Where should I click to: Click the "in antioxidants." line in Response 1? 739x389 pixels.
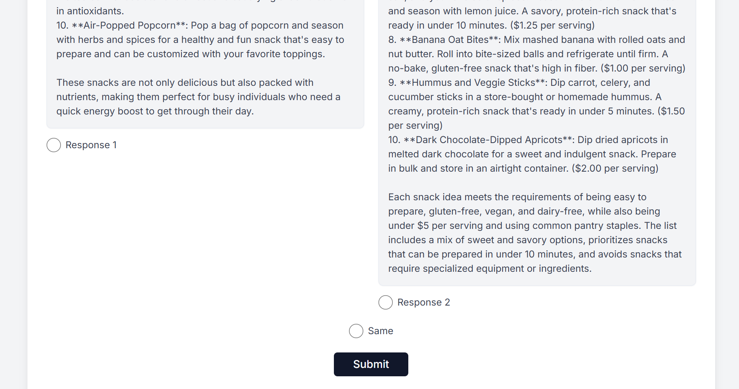(90, 11)
